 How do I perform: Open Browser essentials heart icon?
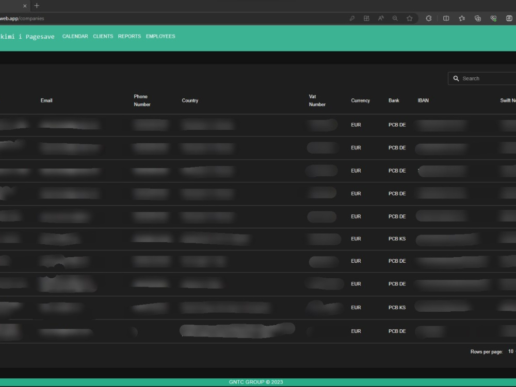tap(493, 19)
